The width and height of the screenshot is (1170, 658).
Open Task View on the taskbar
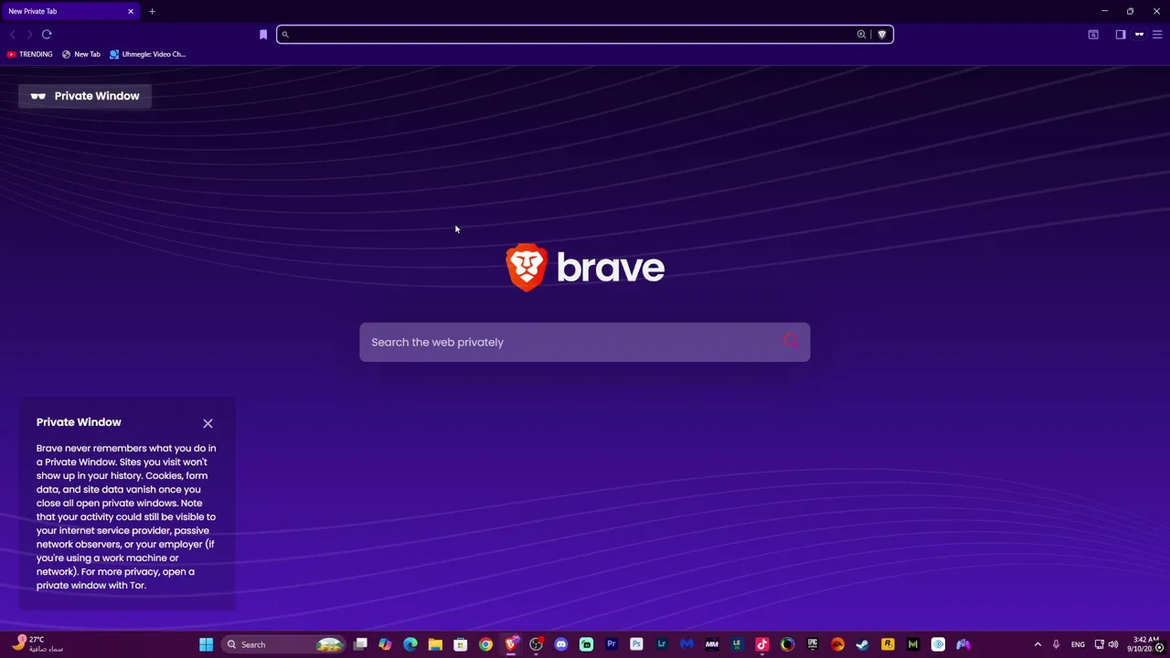tap(360, 644)
